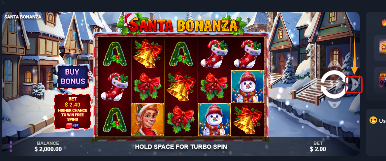The height and width of the screenshot is (161, 386).
Task: Open the upper game thumbnail in sidebar
Action: 383,48
